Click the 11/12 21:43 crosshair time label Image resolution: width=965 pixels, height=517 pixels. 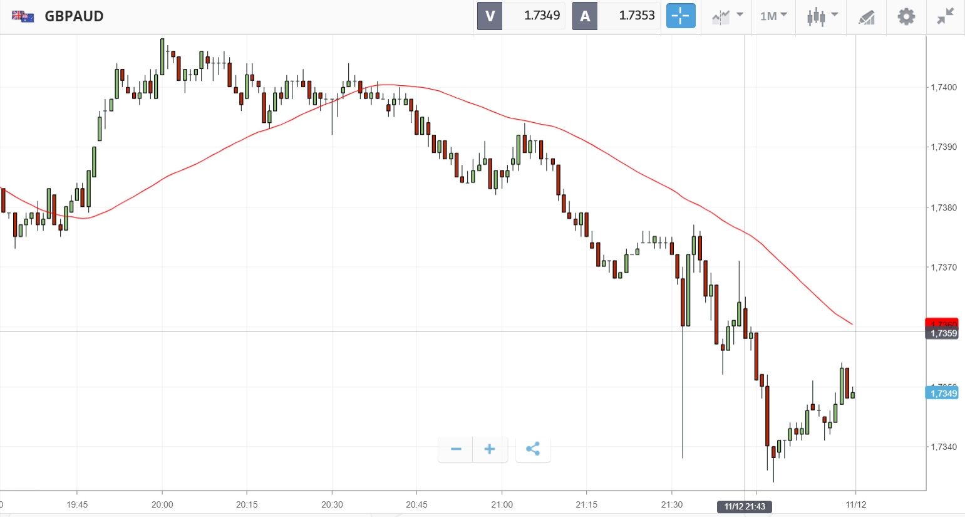[x=745, y=506]
